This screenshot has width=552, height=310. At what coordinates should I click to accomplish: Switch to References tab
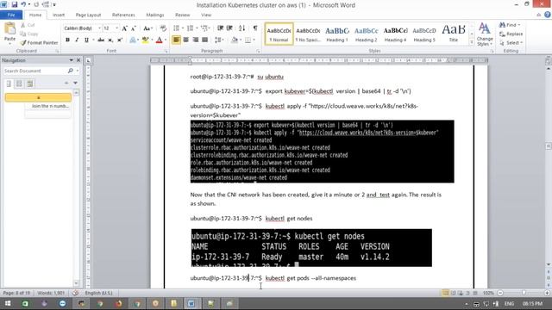click(123, 15)
